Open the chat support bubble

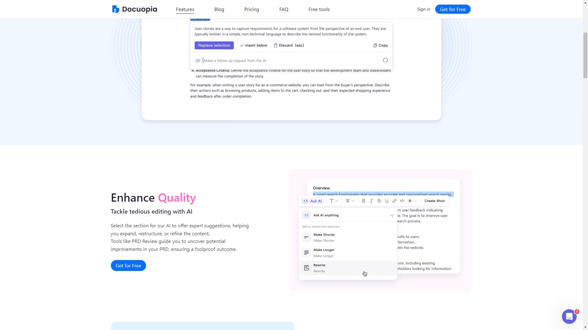pyautogui.click(x=569, y=317)
